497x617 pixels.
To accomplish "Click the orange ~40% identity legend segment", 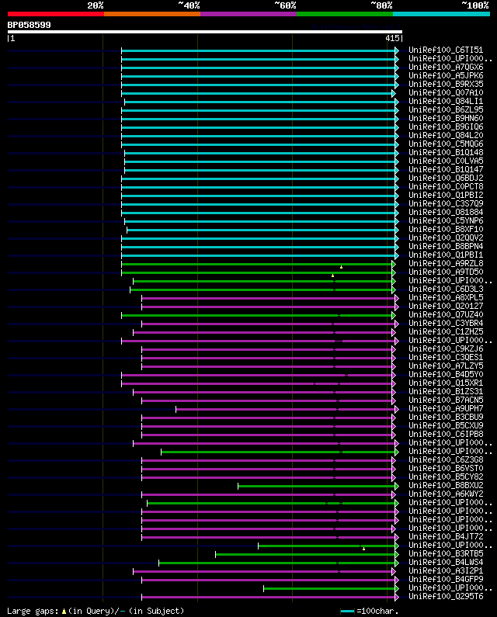I will [x=152, y=14].
